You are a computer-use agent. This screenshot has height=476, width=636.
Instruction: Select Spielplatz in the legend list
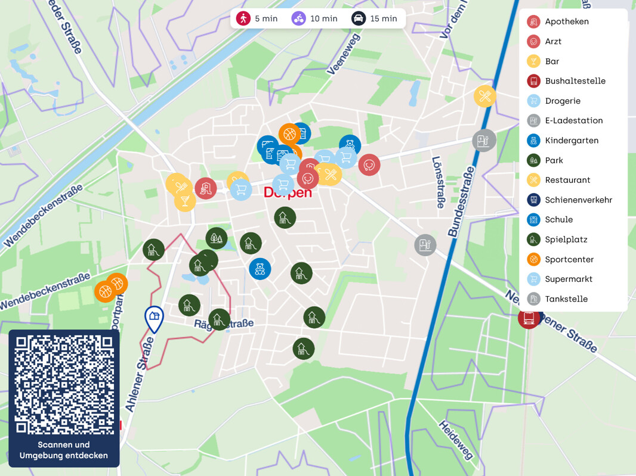coord(566,239)
